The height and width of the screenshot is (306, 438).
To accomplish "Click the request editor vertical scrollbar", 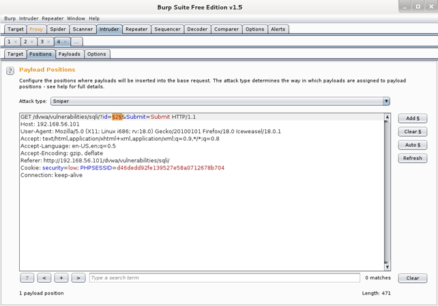I will coord(388,191).
